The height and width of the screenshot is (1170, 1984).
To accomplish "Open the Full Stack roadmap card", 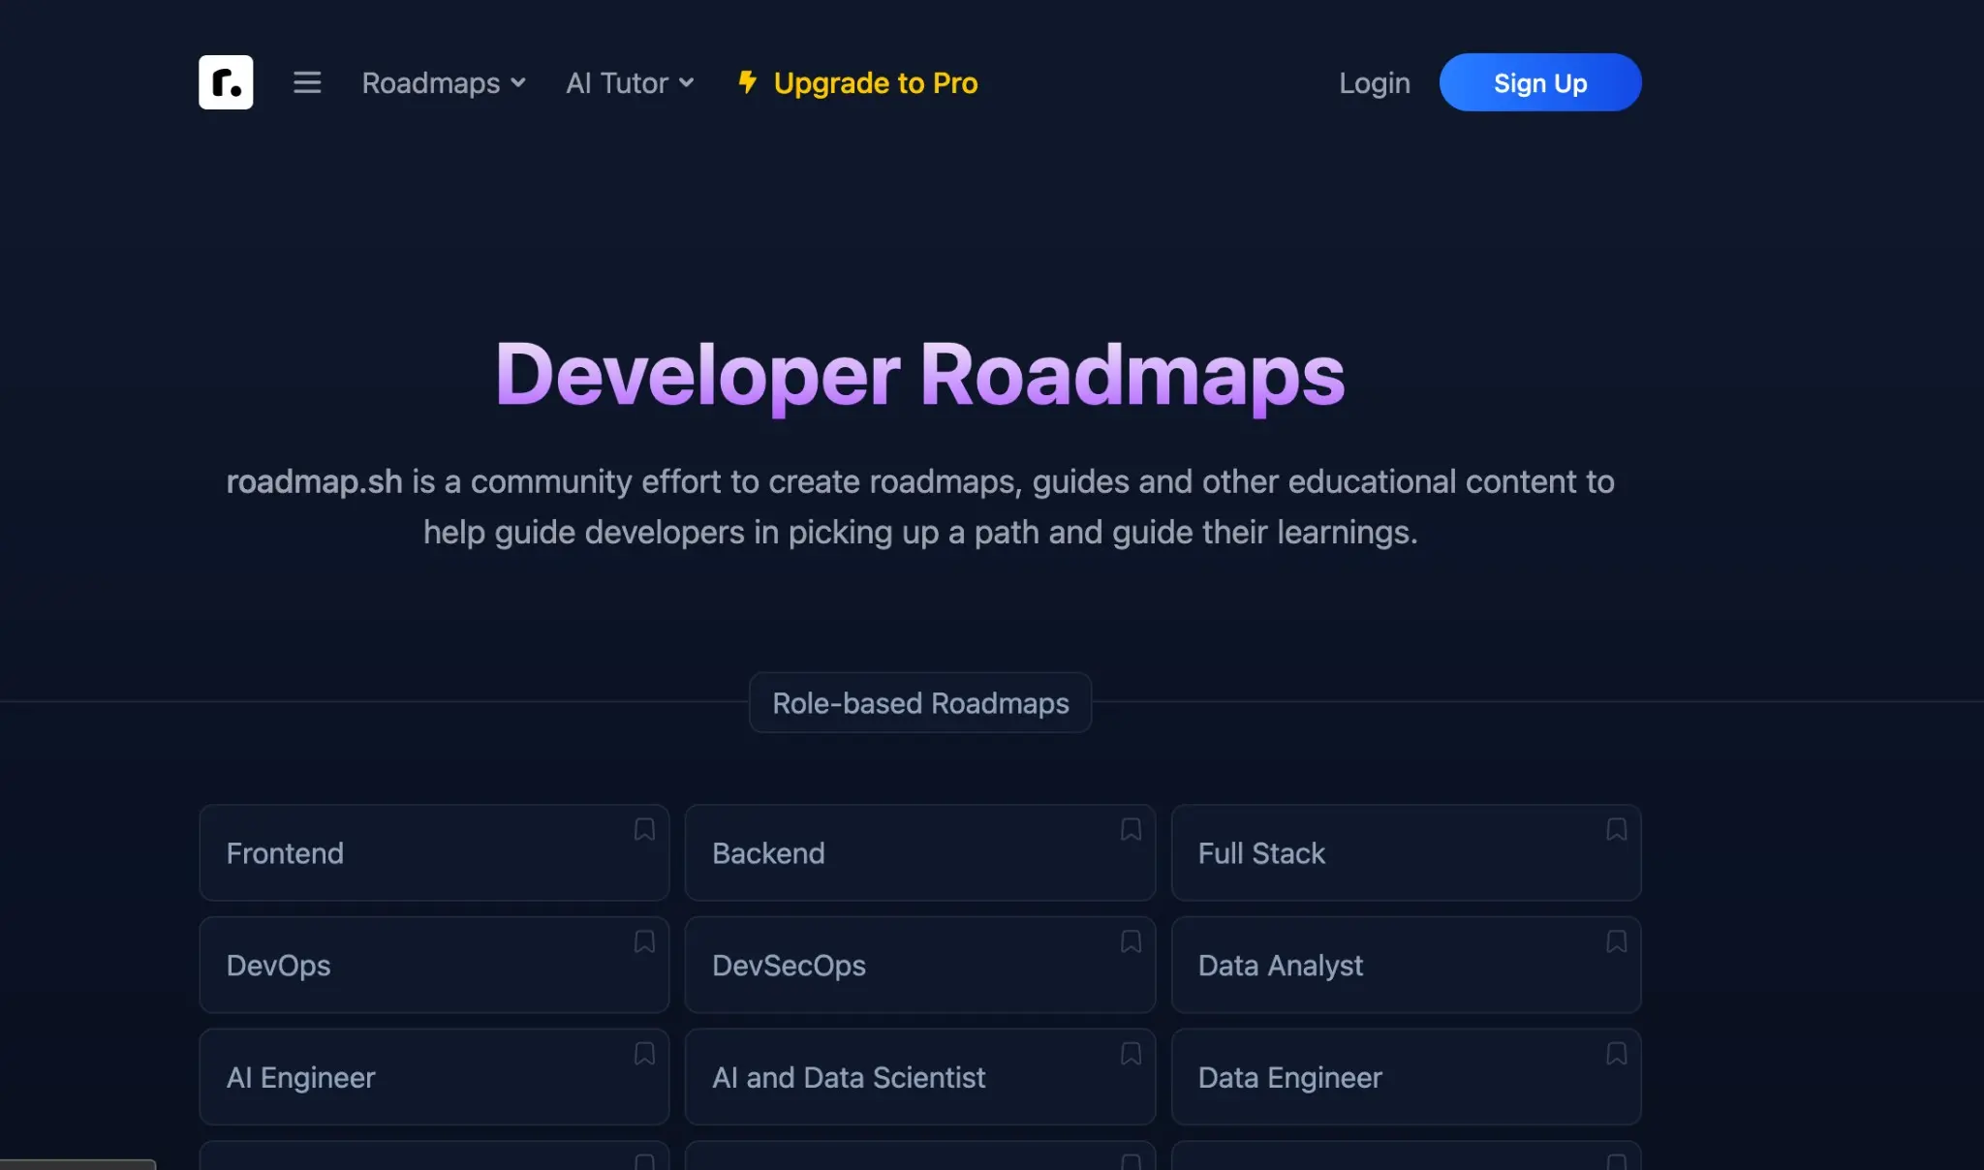I will (1406, 852).
